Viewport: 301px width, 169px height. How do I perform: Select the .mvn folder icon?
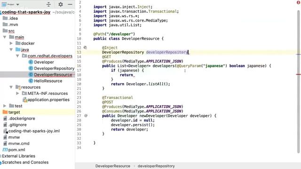5,24
